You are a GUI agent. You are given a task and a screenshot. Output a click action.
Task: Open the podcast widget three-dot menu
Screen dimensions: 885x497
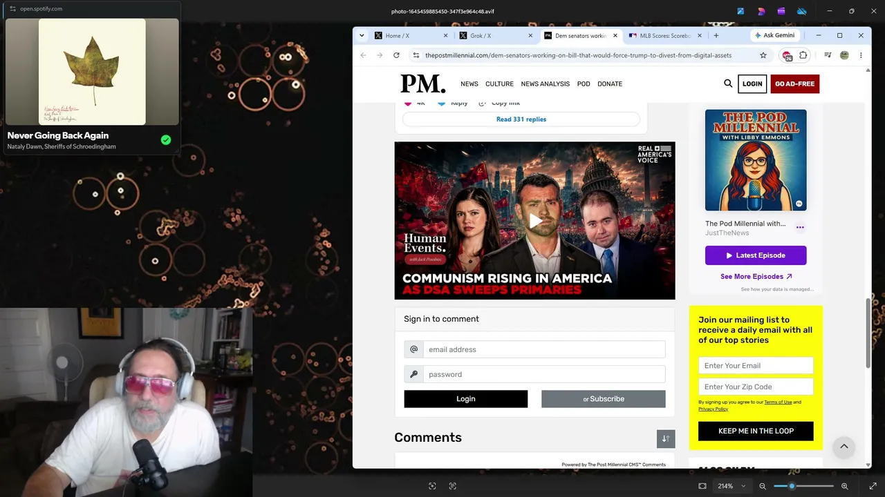point(800,227)
